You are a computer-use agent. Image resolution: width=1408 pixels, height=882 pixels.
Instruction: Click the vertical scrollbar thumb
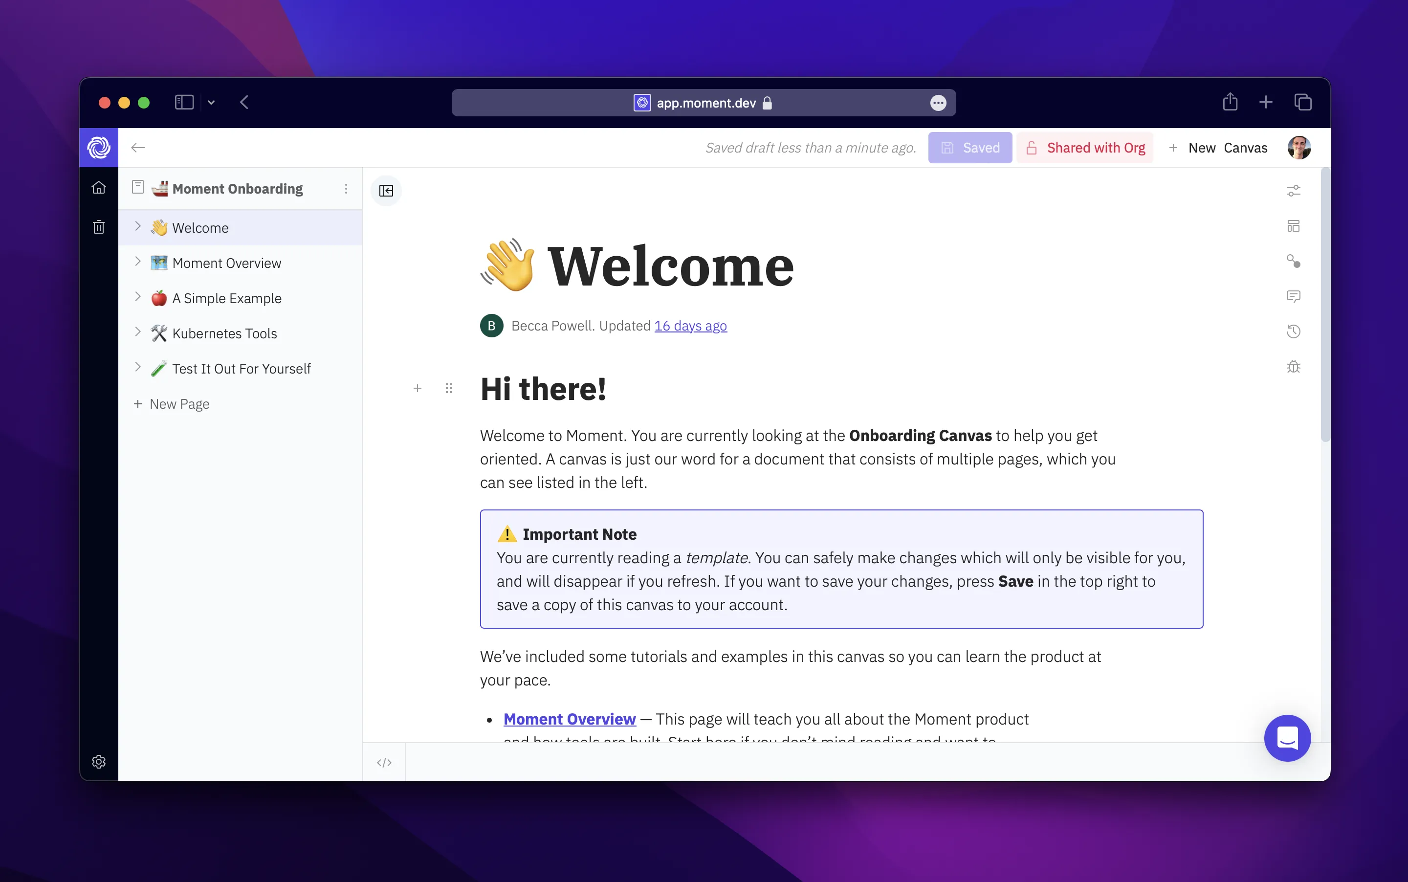tap(1325, 305)
